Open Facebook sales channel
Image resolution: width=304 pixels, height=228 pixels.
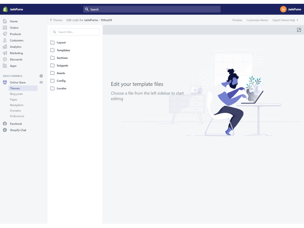pyautogui.click(x=16, y=124)
